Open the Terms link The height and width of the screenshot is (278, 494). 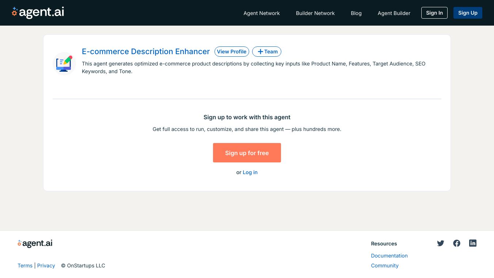[25, 266]
